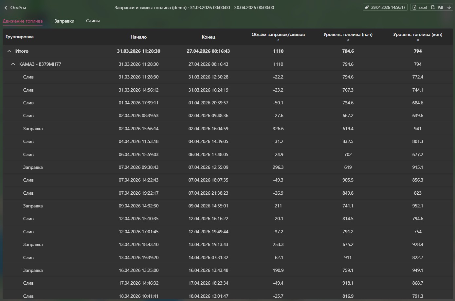Collapse the Итого summary row
This screenshot has height=301, width=455.
9,51
